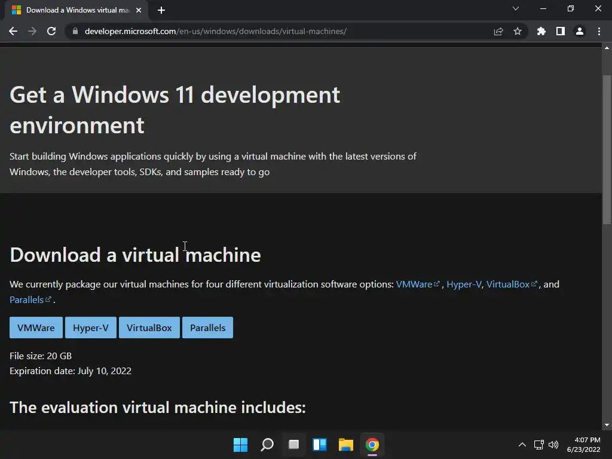Open the VirtualBox hyperlink in the paragraph
This screenshot has width=612, height=459.
point(512,284)
